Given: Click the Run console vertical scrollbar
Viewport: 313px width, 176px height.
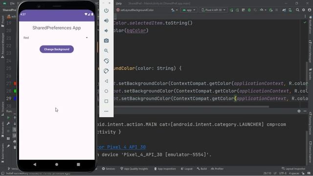Looking at the screenshot, I should (x=307, y=148).
